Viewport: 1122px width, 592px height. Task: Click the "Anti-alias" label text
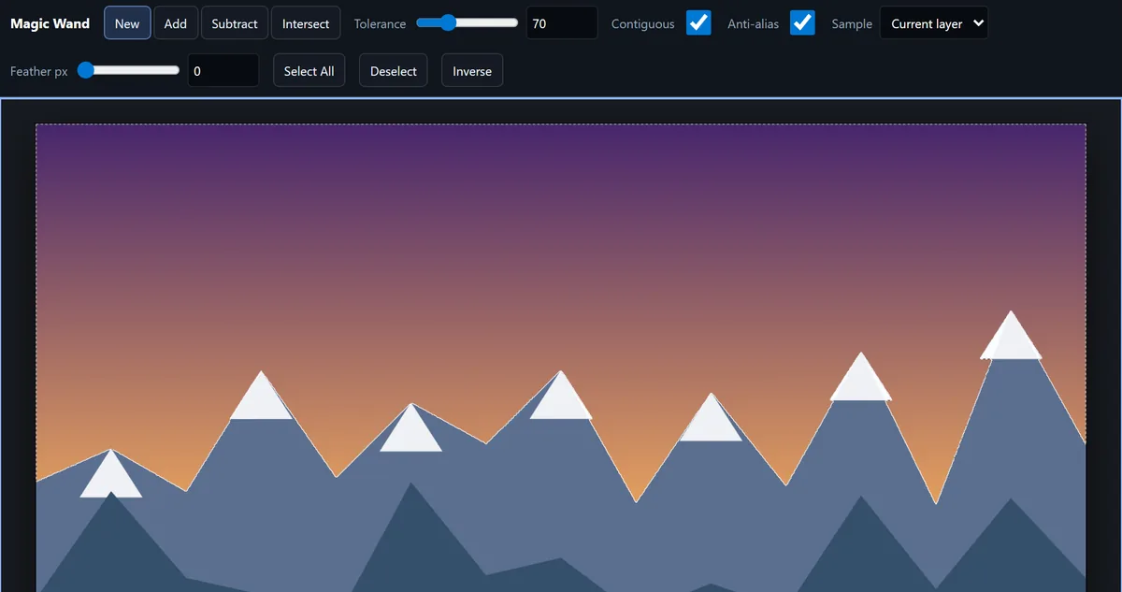coord(753,24)
